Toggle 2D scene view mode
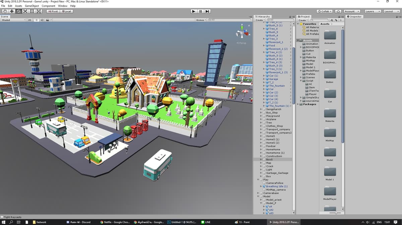This screenshot has width=402, height=225. click(29, 20)
